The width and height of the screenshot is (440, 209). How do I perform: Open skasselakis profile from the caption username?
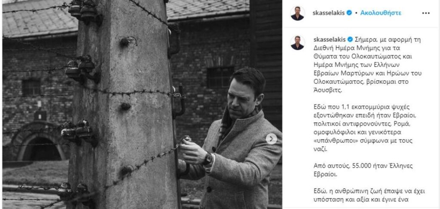tap(330, 39)
